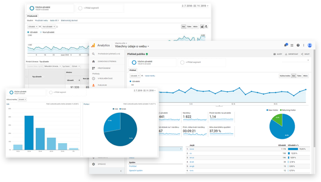
Task: Set the front chart interval to Týden
Action: point(299,76)
